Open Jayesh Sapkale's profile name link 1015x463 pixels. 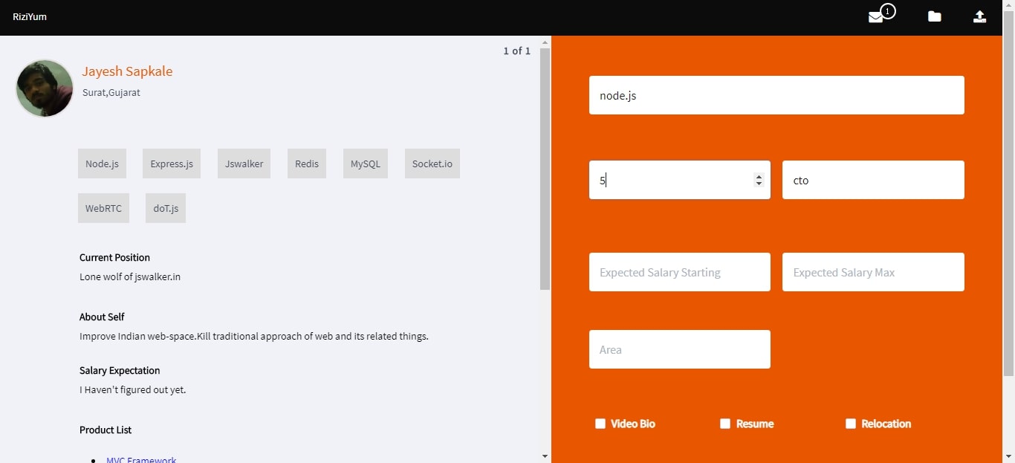(x=127, y=71)
